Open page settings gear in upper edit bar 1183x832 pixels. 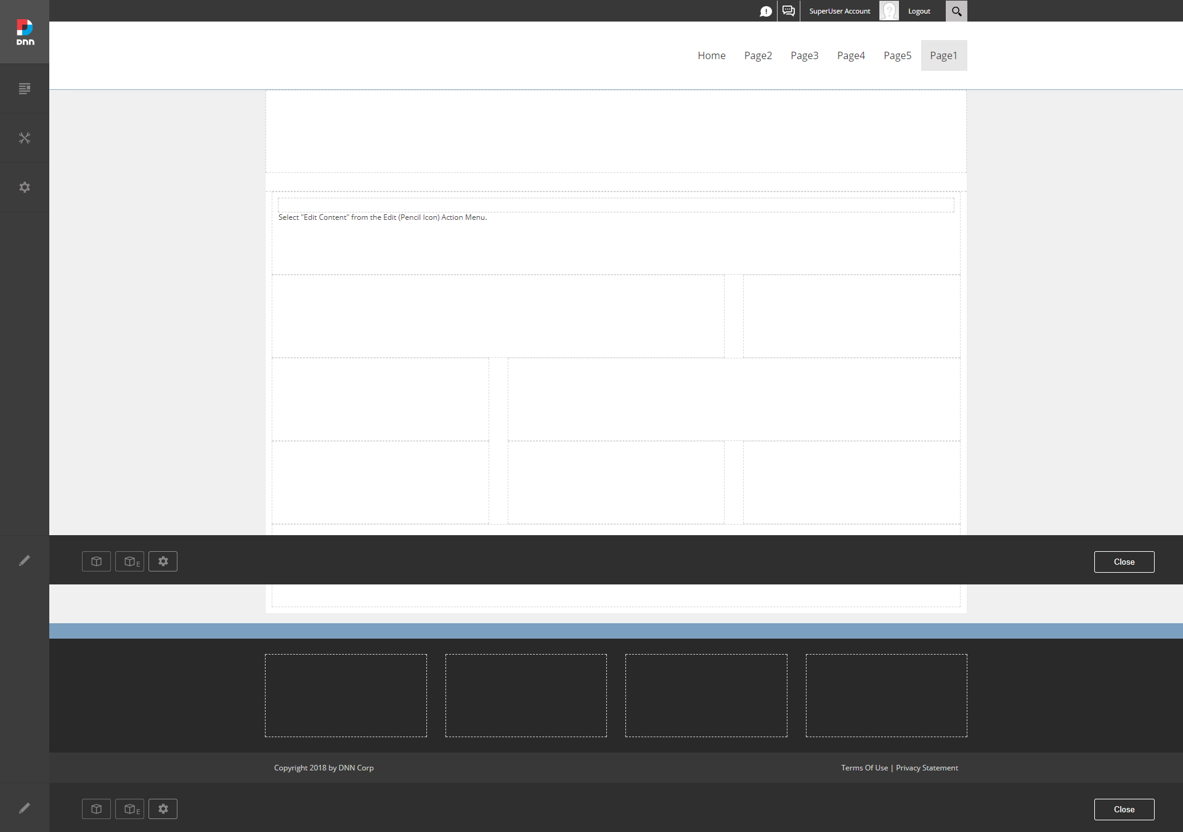(x=163, y=561)
